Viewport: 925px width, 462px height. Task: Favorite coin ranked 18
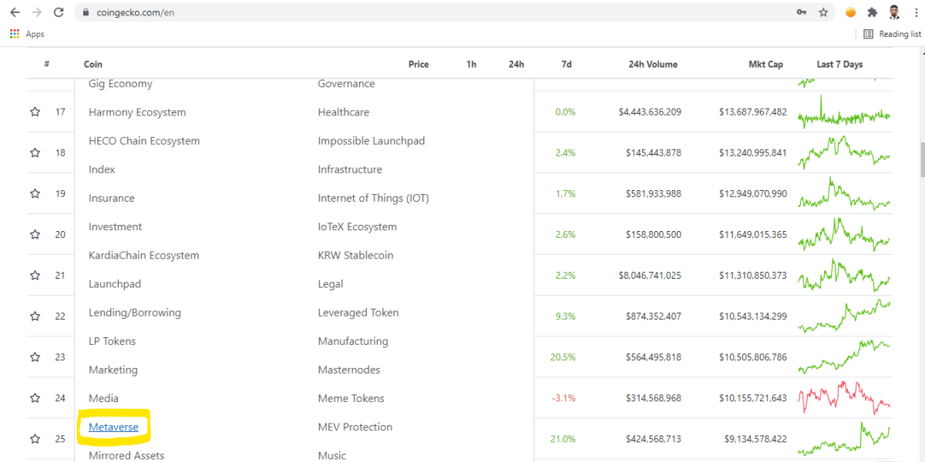35,152
